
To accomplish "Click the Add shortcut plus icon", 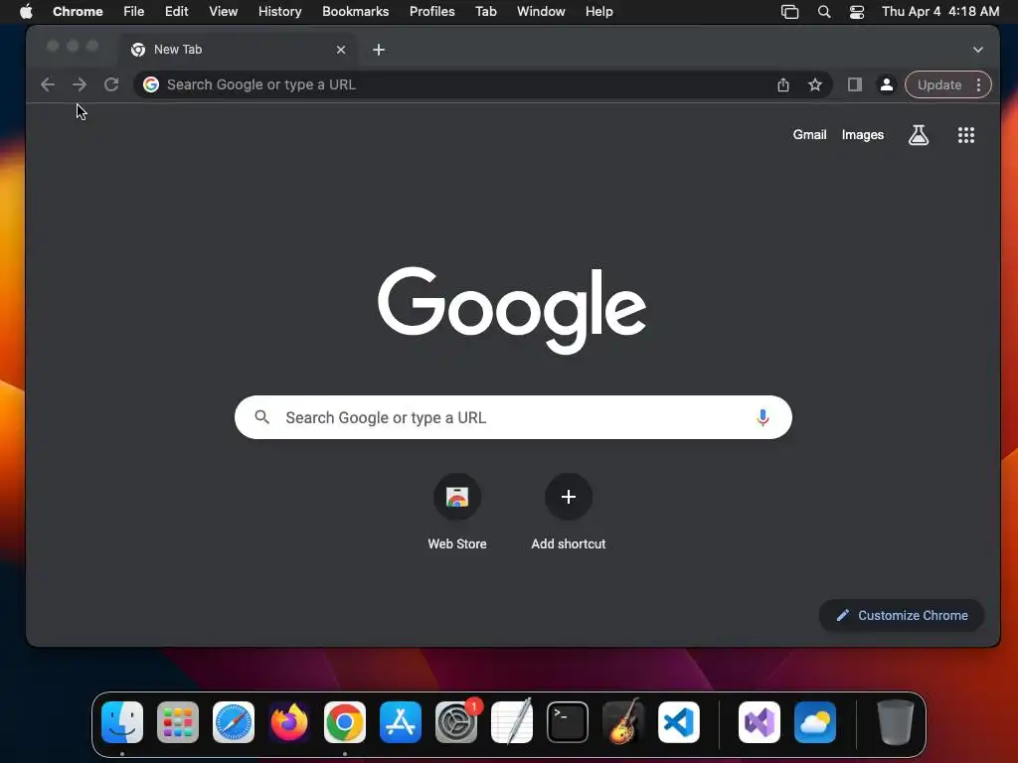I will [x=568, y=497].
